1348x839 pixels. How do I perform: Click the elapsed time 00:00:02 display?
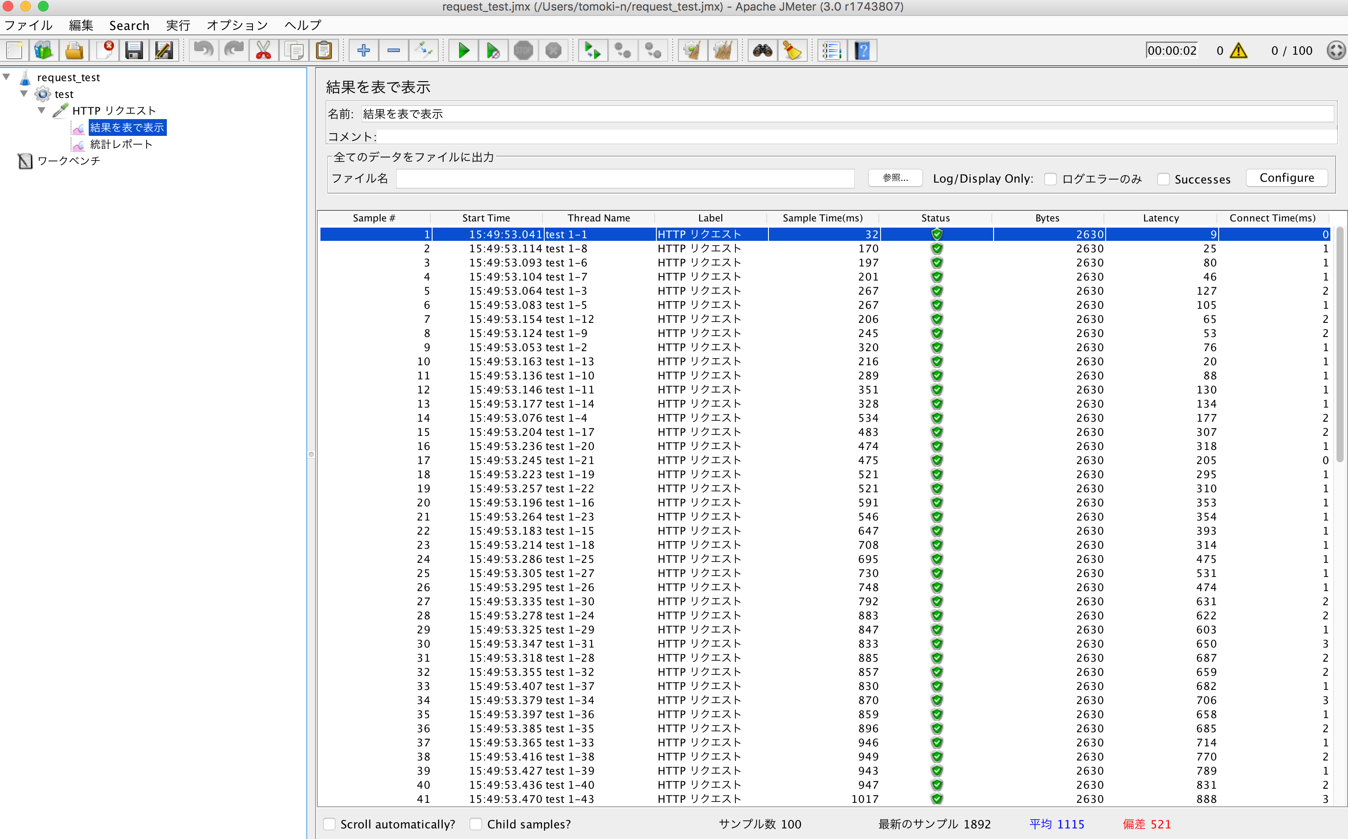click(x=1172, y=50)
